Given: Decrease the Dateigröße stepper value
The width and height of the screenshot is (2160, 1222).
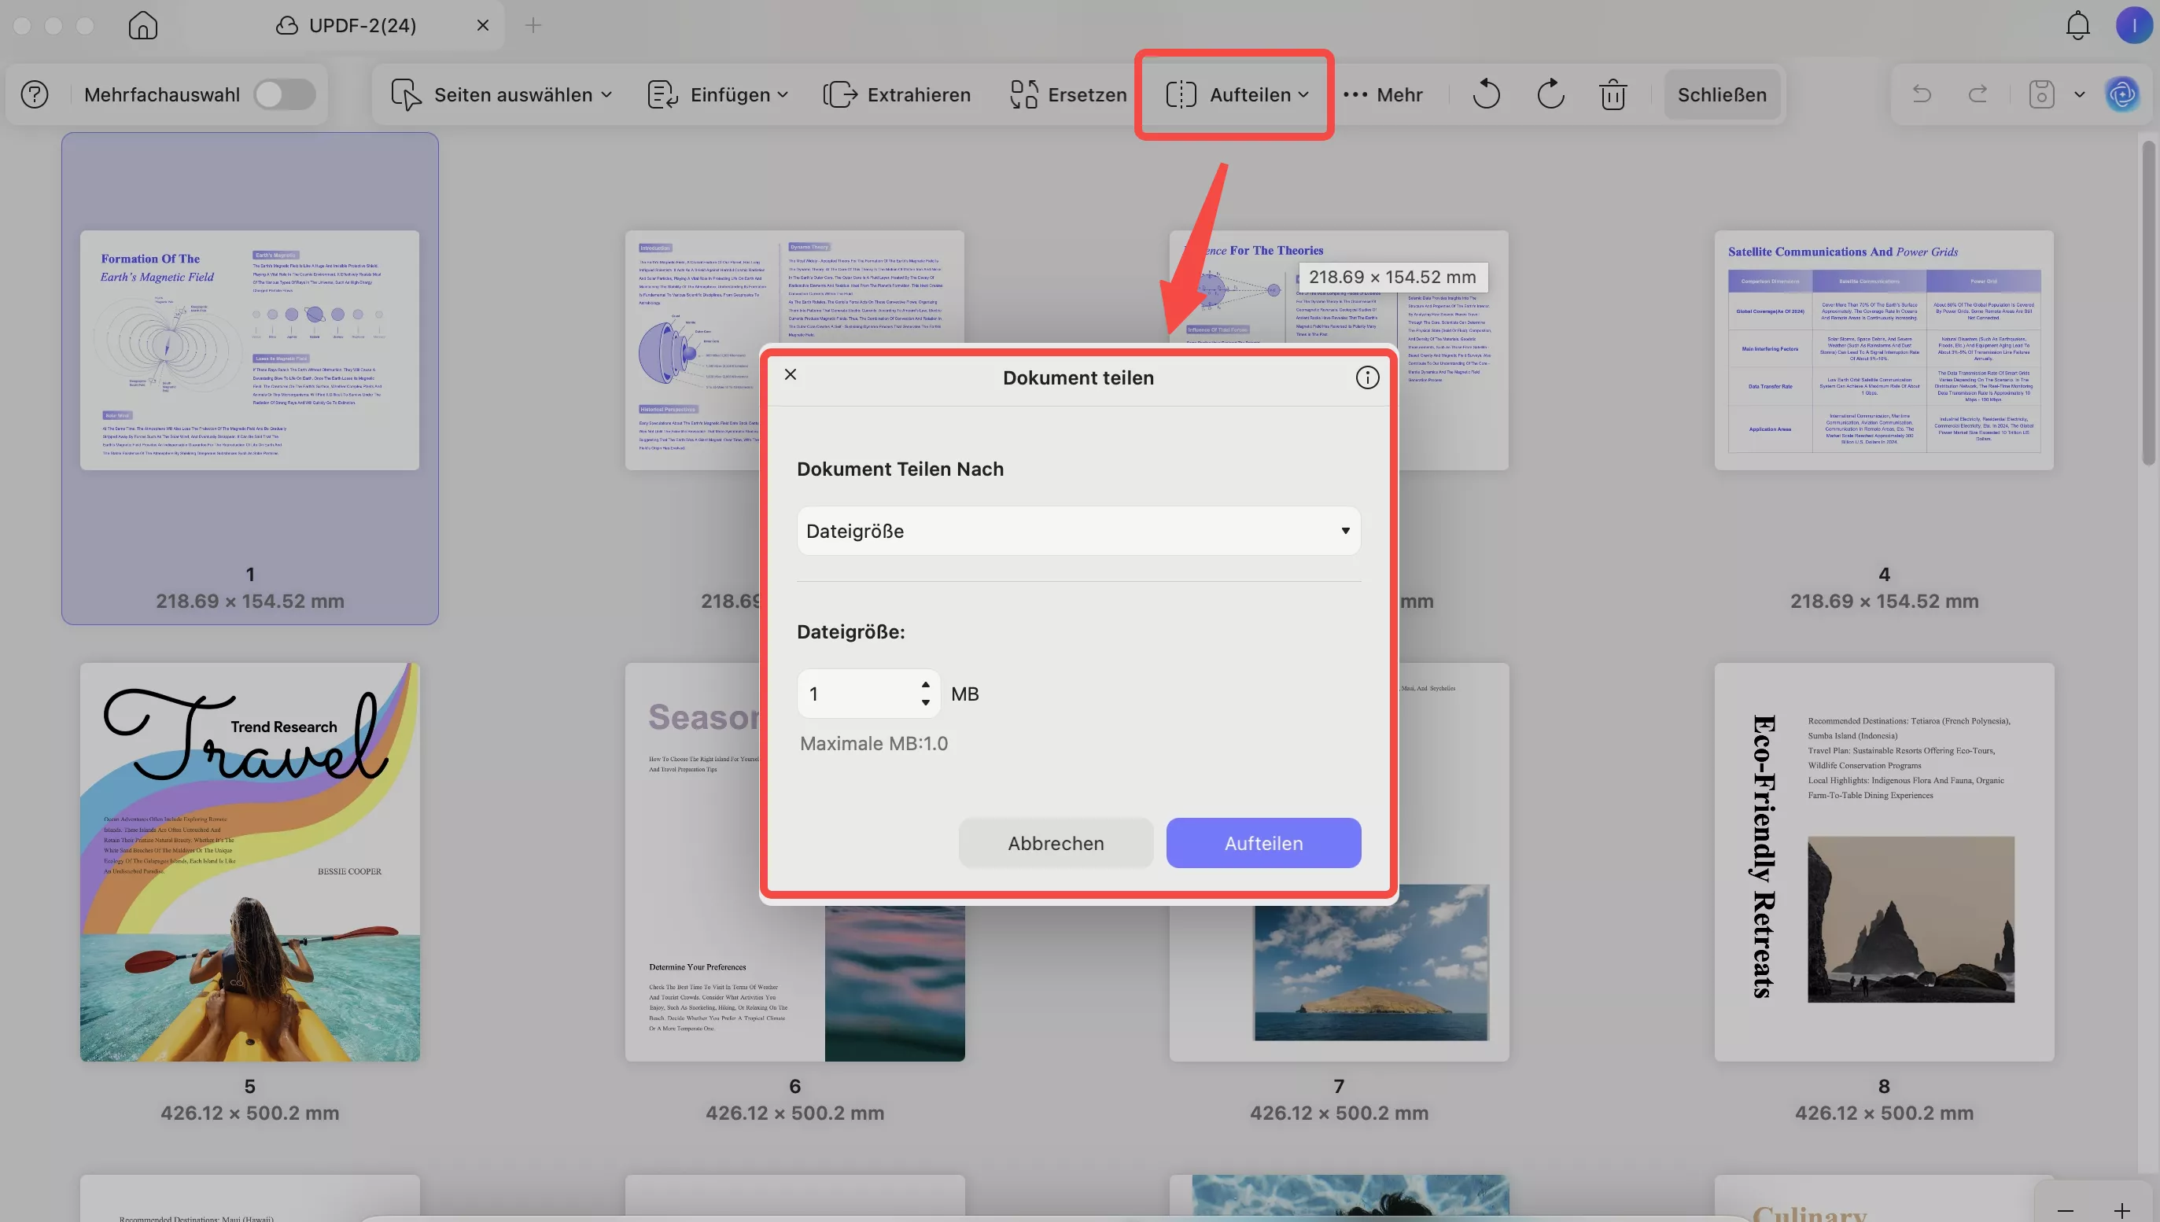Looking at the screenshot, I should tap(925, 703).
